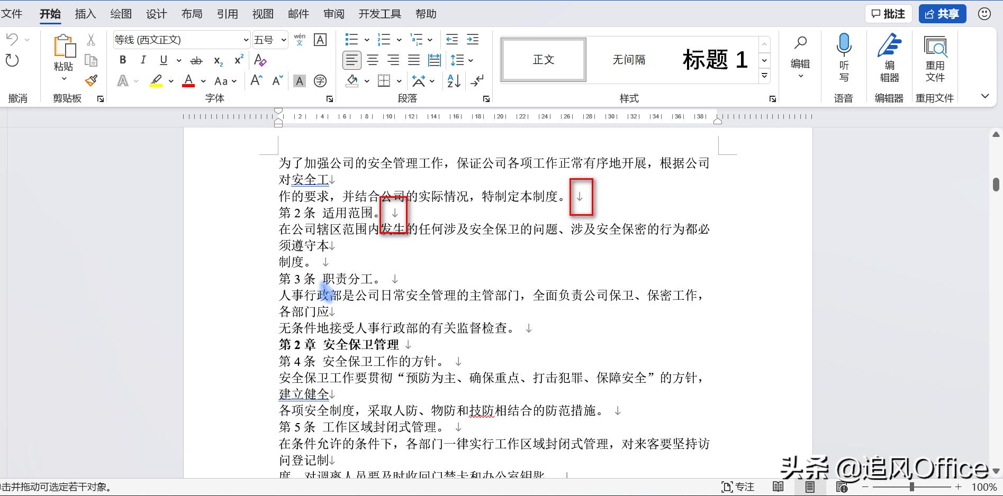Click the 共享 share button

[x=942, y=14]
